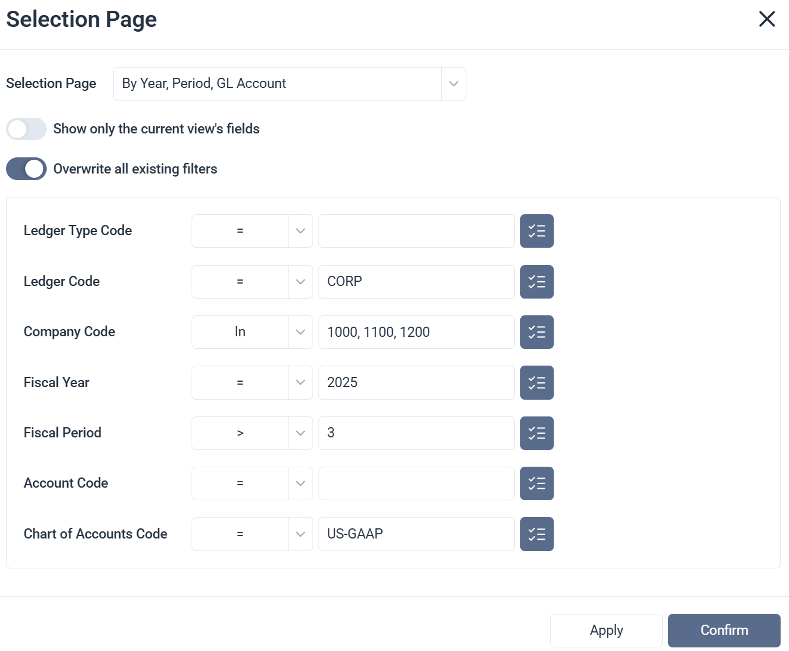Open the Fiscal Year value selector
Image resolution: width=789 pixels, height=651 pixels.
coord(536,382)
